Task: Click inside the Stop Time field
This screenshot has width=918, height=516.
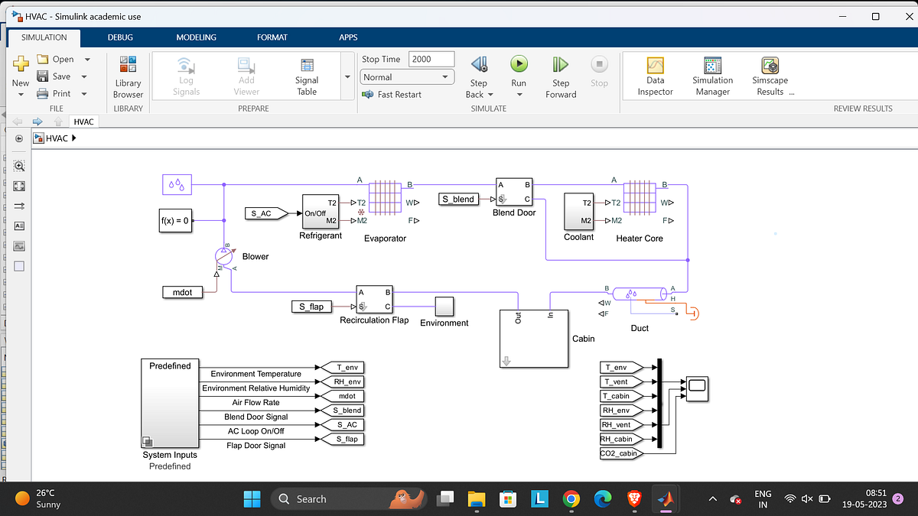Action: 431,58
